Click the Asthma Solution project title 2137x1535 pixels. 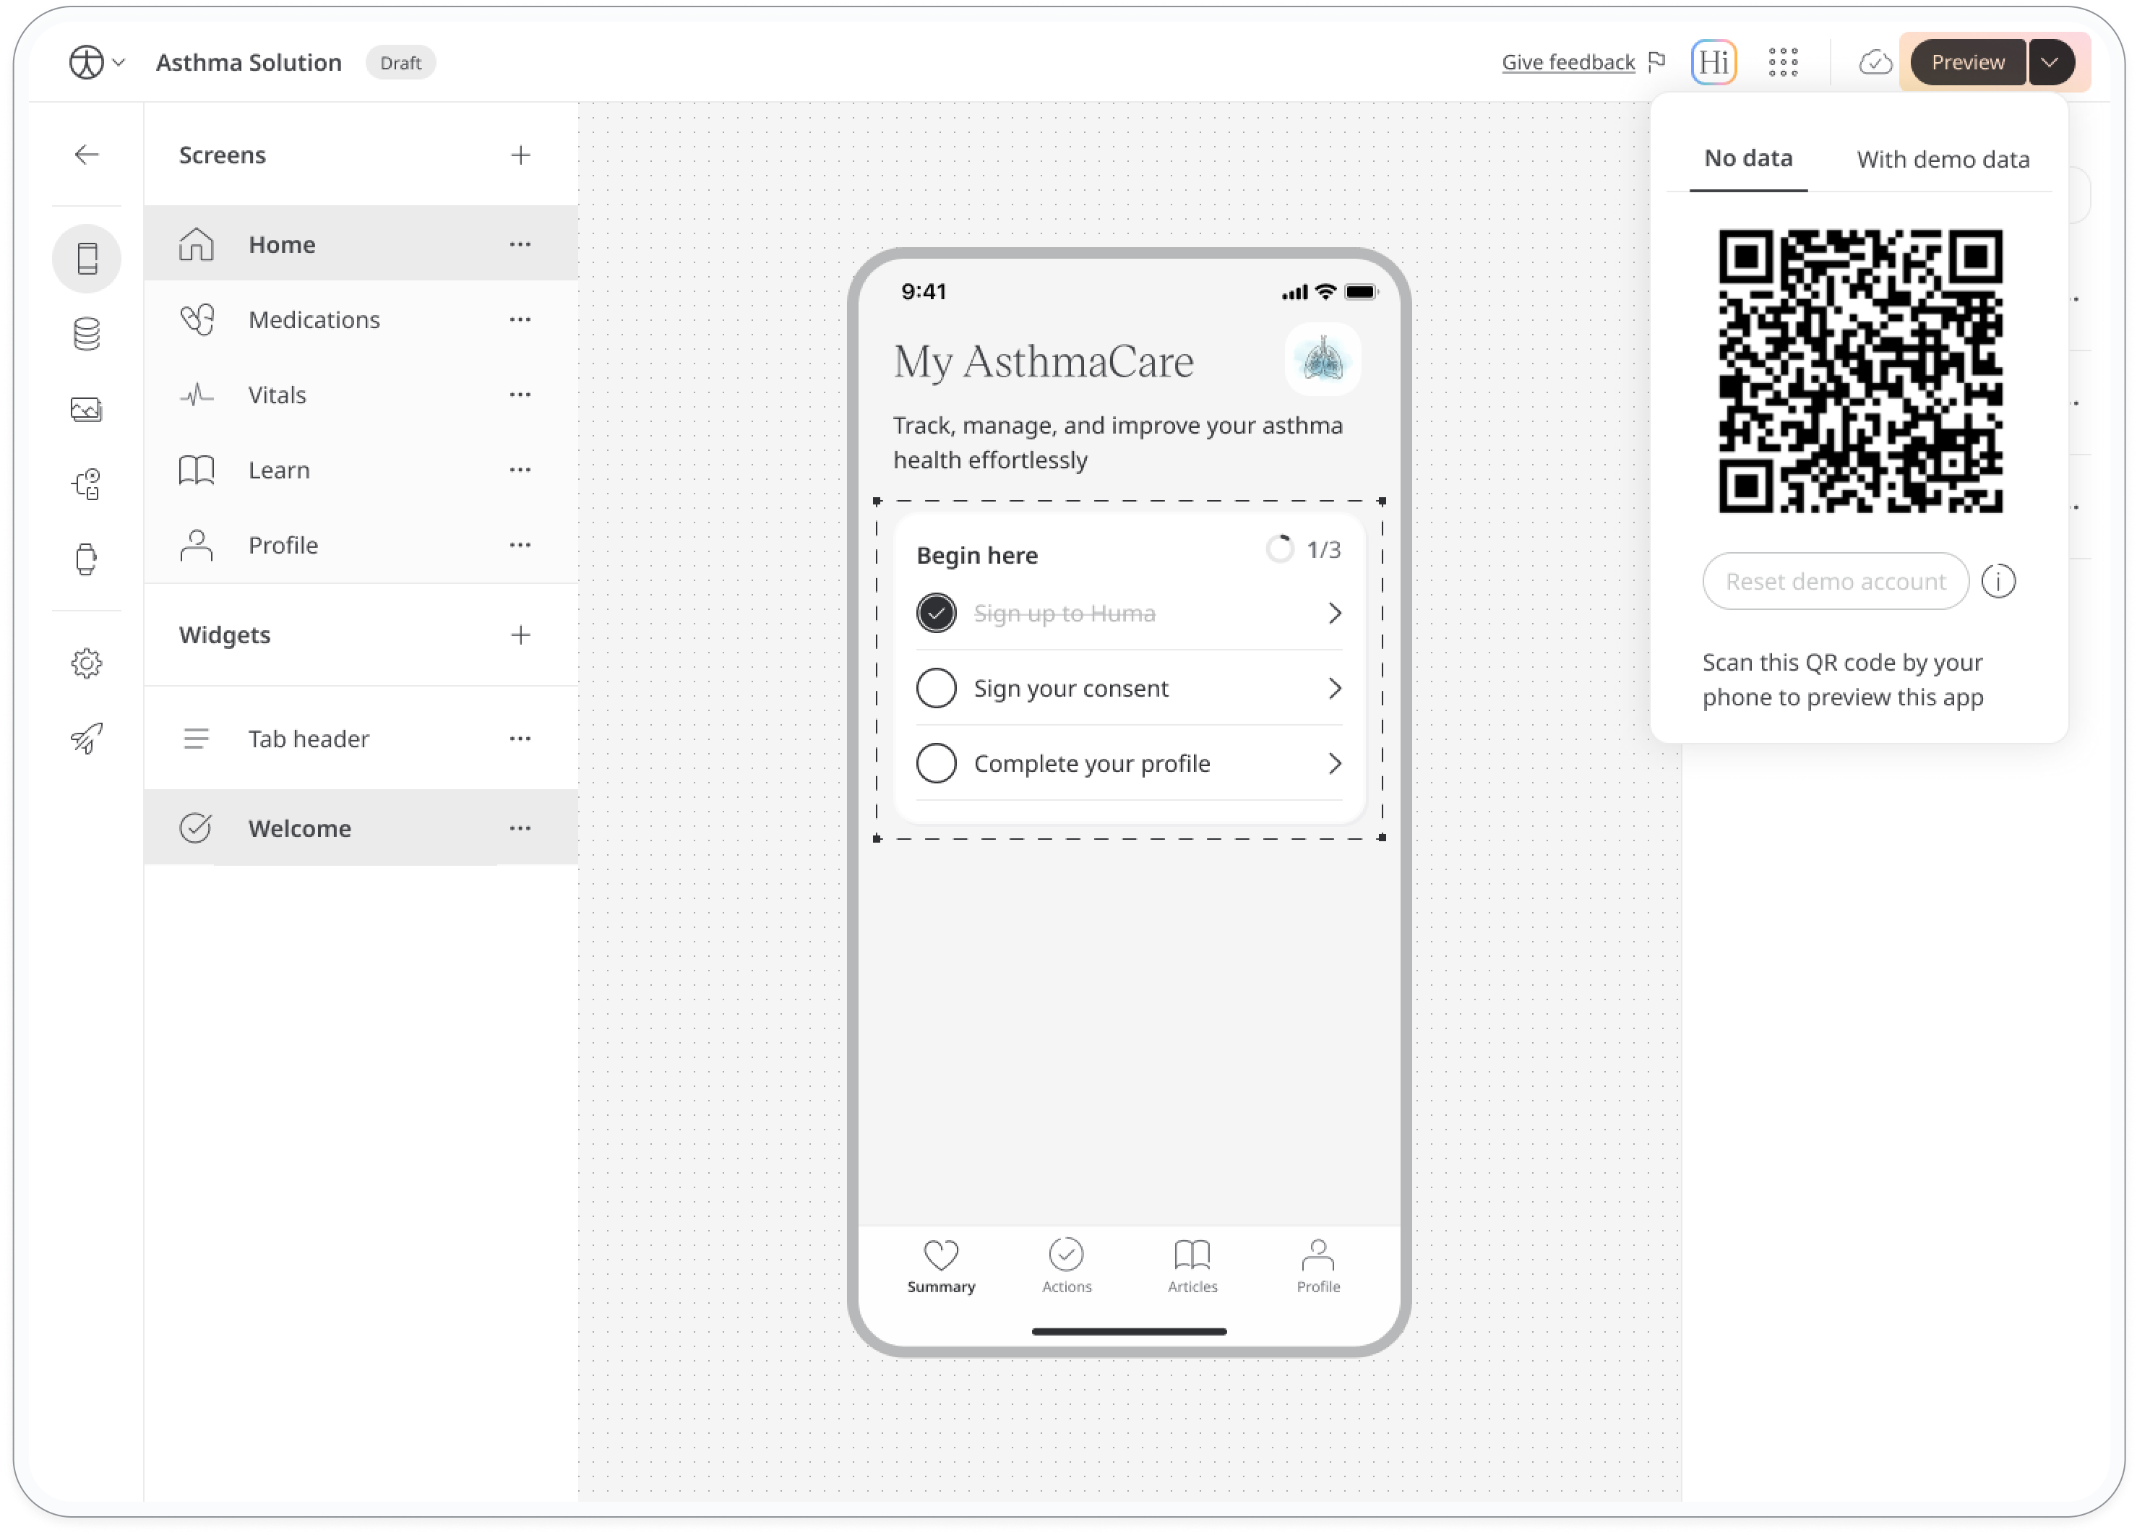click(249, 62)
